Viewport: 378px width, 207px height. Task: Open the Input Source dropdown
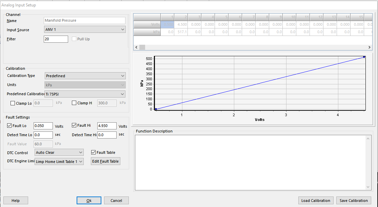pyautogui.click(x=85, y=30)
